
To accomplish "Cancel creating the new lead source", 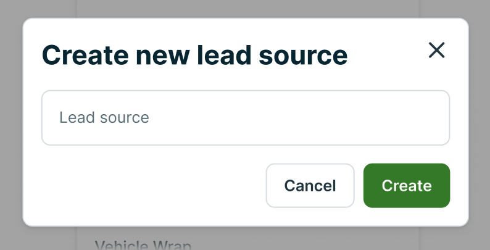I will 310,186.
